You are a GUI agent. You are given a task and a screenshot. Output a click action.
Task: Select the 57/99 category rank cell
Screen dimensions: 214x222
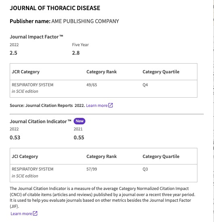(91, 169)
